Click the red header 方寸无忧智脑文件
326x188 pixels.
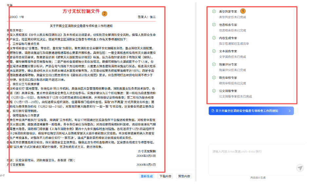(81, 11)
